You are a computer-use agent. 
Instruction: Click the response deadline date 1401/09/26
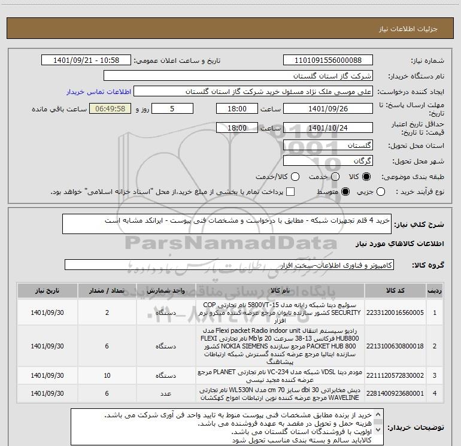(x=328, y=108)
